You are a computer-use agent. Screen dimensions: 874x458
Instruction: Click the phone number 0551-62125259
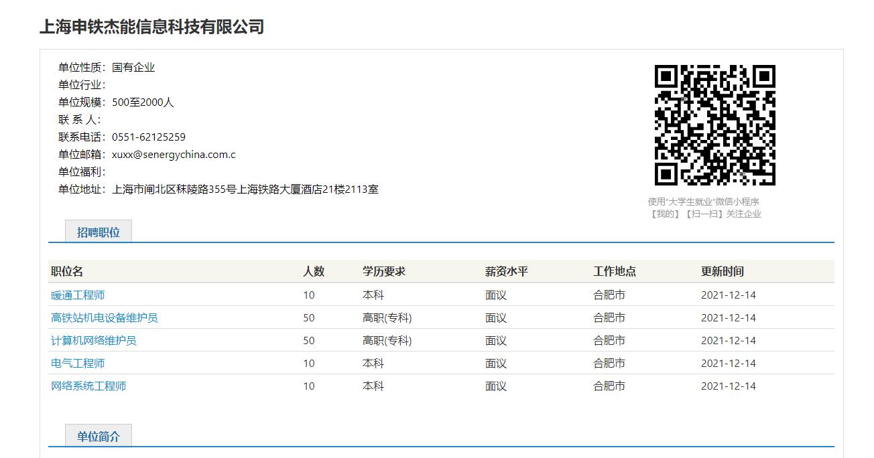pyautogui.click(x=149, y=137)
